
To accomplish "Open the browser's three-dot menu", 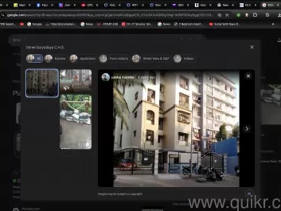I will point(277,15).
